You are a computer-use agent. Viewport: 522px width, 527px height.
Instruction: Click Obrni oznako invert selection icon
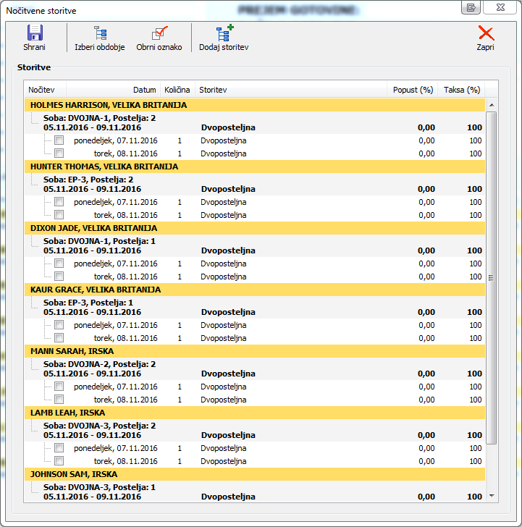tap(159, 34)
